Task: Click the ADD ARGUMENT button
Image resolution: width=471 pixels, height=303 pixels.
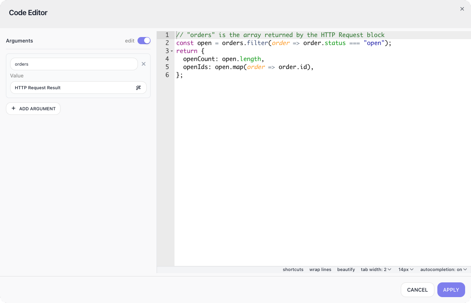Action: coord(33,109)
